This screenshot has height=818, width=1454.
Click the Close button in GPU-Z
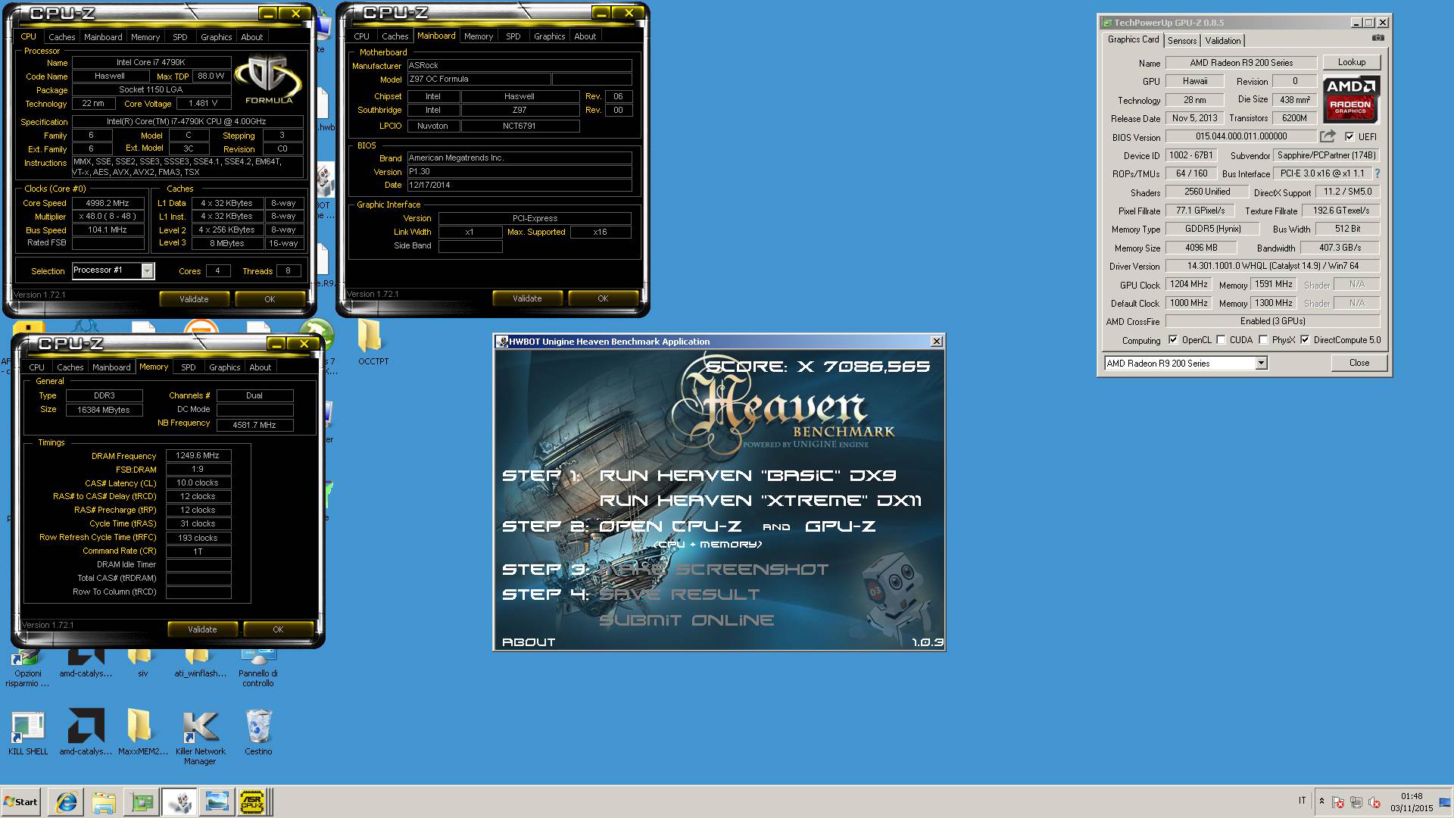[x=1359, y=363]
